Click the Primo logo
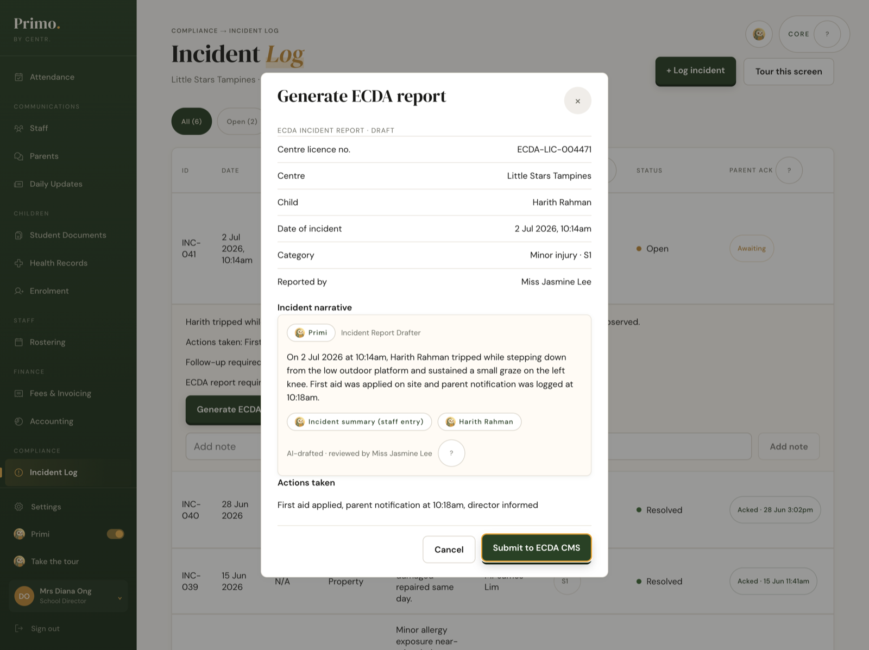 37,24
